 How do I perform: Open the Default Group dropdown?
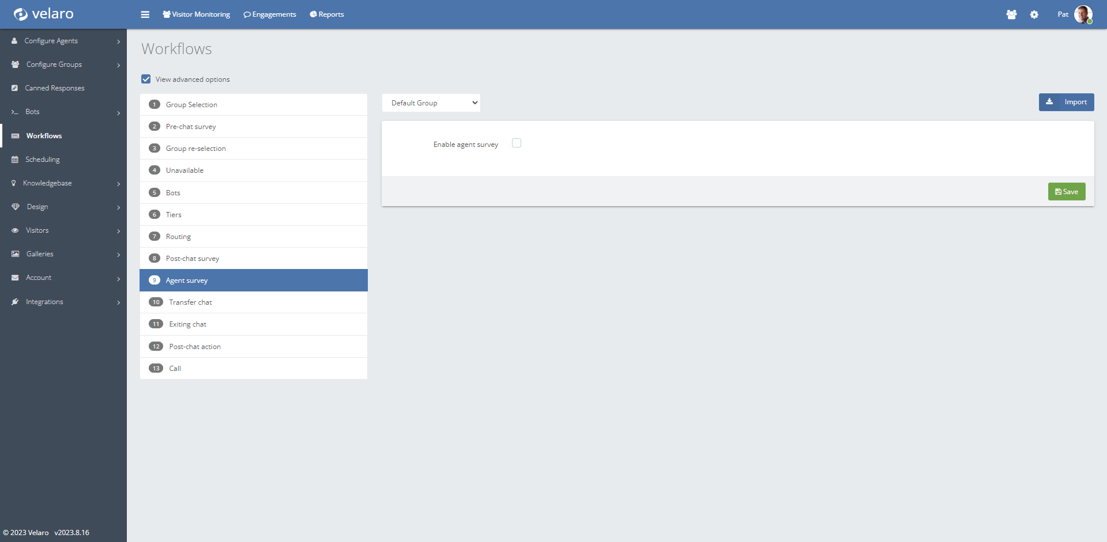[431, 103]
